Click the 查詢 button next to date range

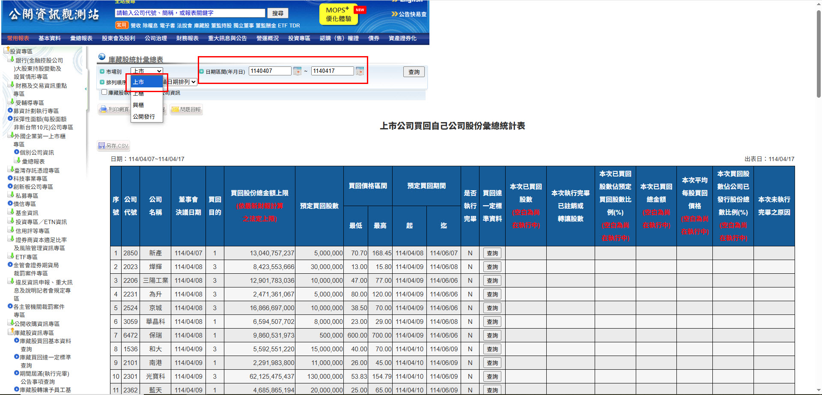414,72
